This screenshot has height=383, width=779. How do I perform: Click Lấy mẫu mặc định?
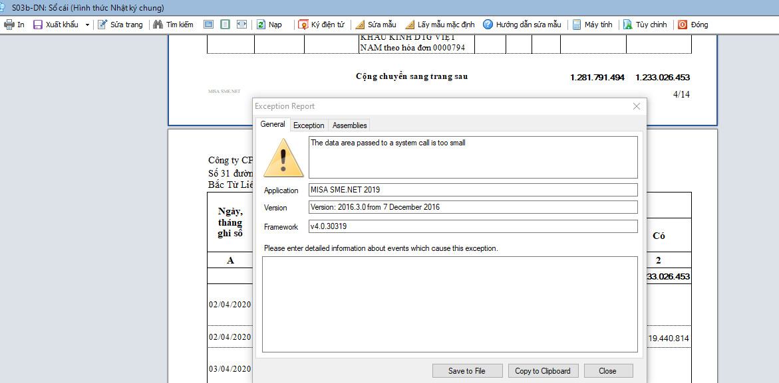point(440,25)
